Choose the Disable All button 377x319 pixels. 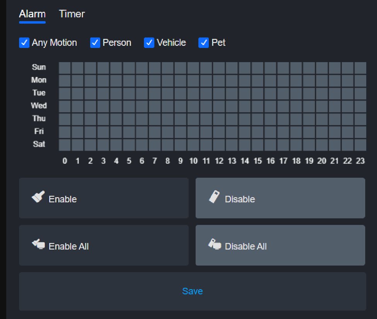[280, 245]
